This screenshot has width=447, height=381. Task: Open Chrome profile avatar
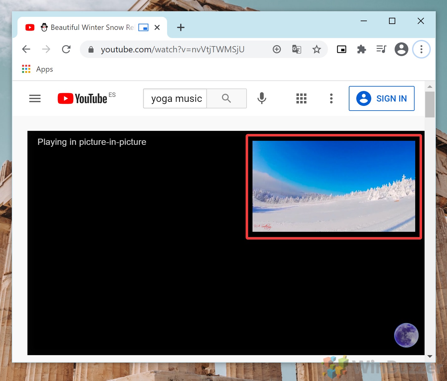point(401,49)
